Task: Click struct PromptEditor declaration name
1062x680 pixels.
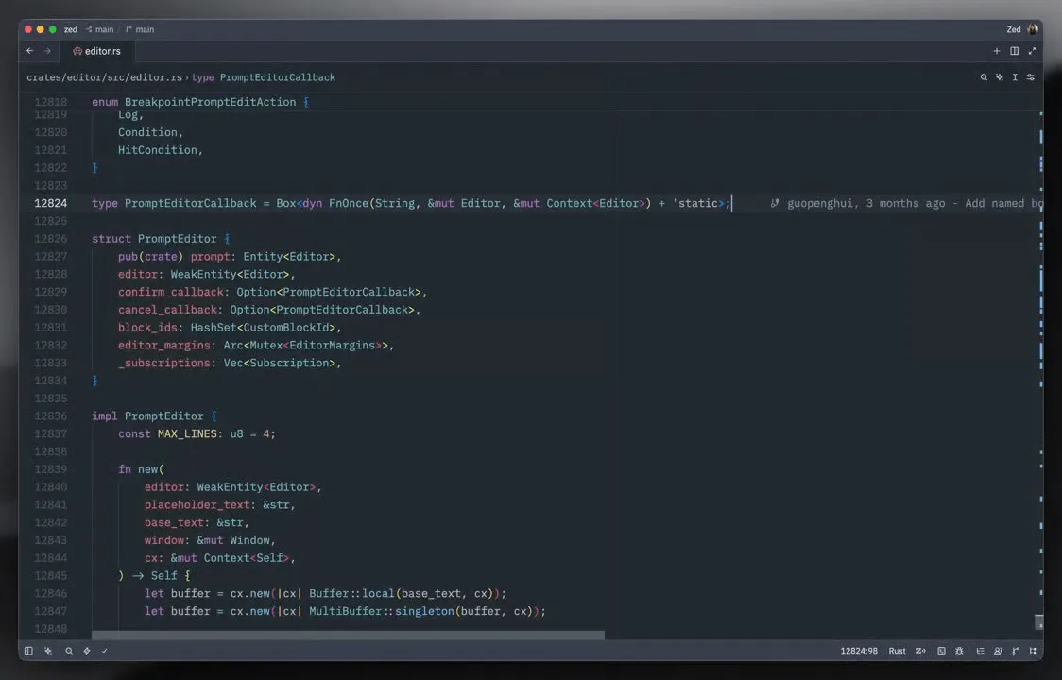Action: 177,238
